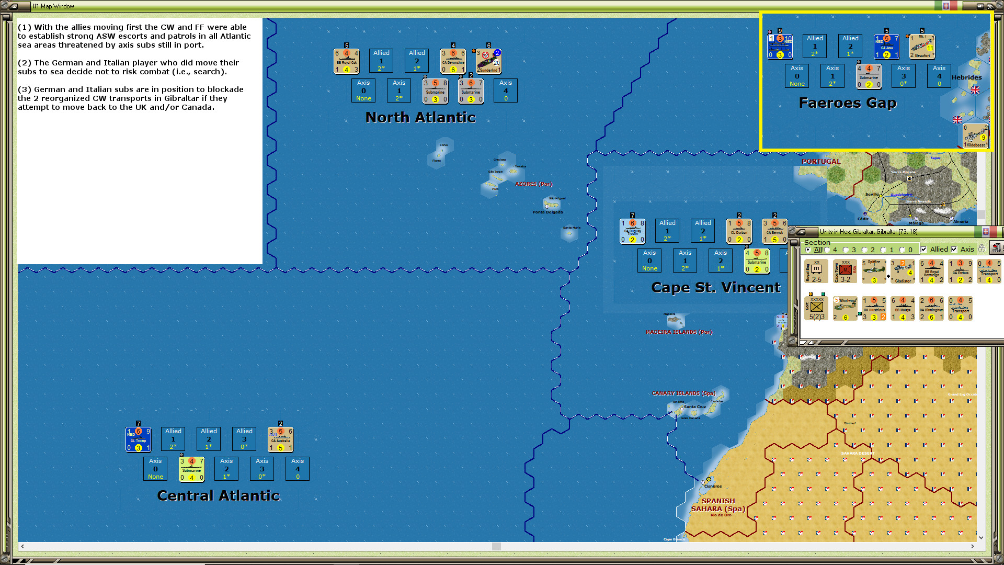The height and width of the screenshot is (565, 1004).
Task: Pick the Sunderland aircraft counter
Action: pyautogui.click(x=488, y=61)
